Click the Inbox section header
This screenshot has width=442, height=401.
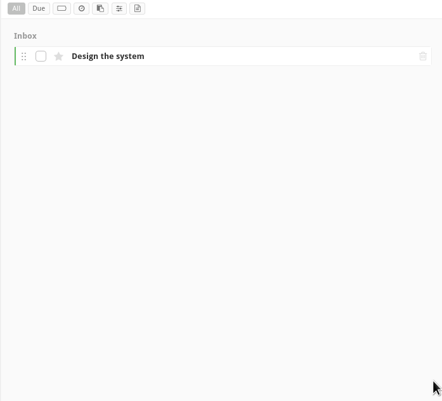click(25, 36)
